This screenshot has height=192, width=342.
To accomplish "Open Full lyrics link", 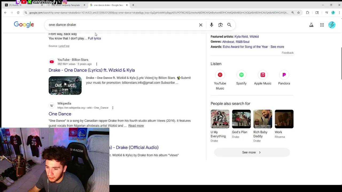I will click(x=94, y=38).
